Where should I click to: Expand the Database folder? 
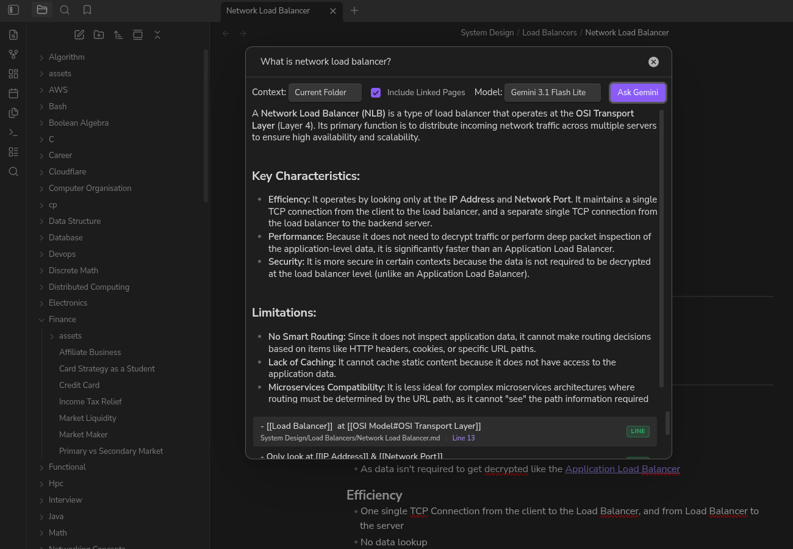pos(65,238)
